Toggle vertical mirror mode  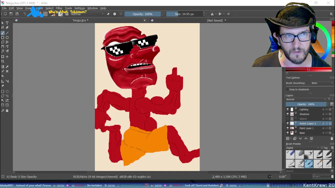click(220, 14)
